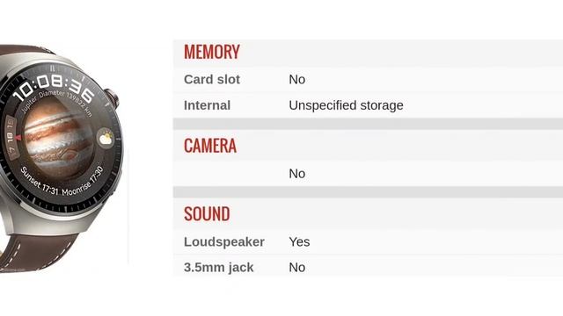Click the MEMORY section heading
Screen dimensions: 563x316
coord(212,52)
